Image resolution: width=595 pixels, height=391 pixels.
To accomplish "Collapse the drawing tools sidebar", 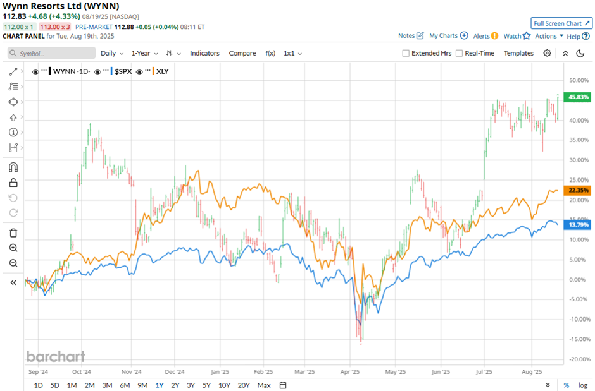I will (x=13, y=282).
